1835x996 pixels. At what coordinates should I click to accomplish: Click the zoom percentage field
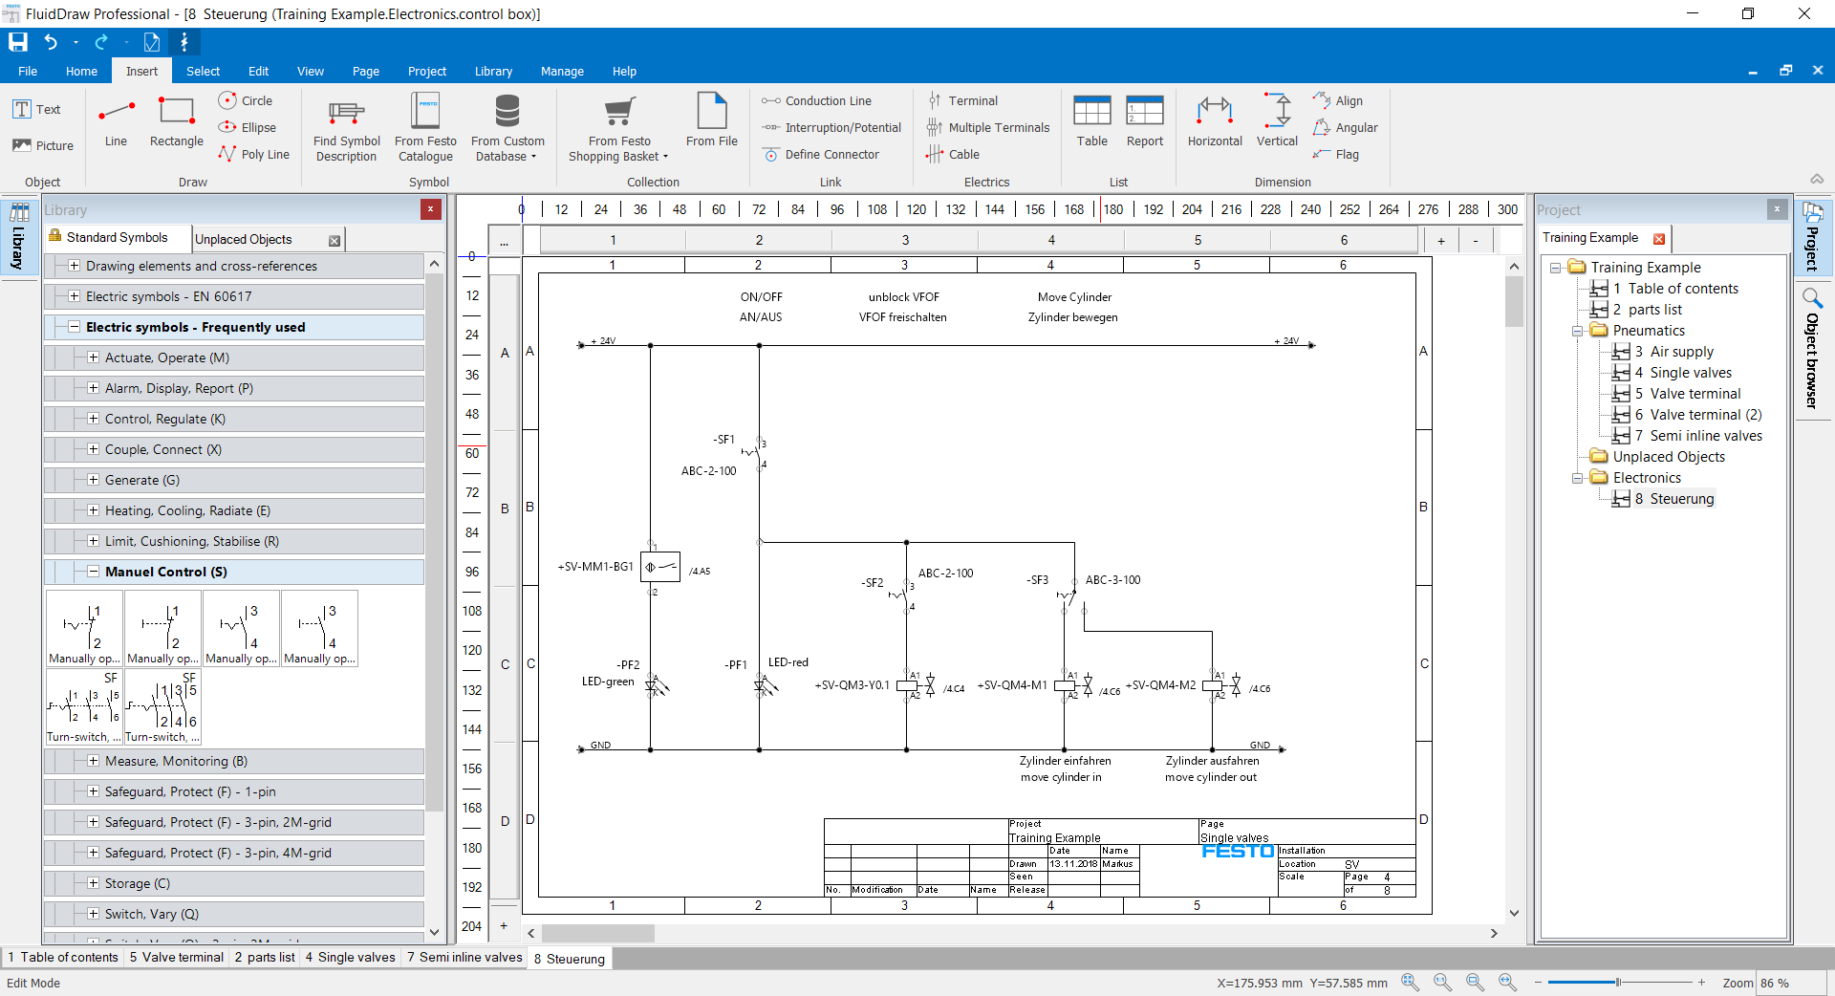(1791, 983)
